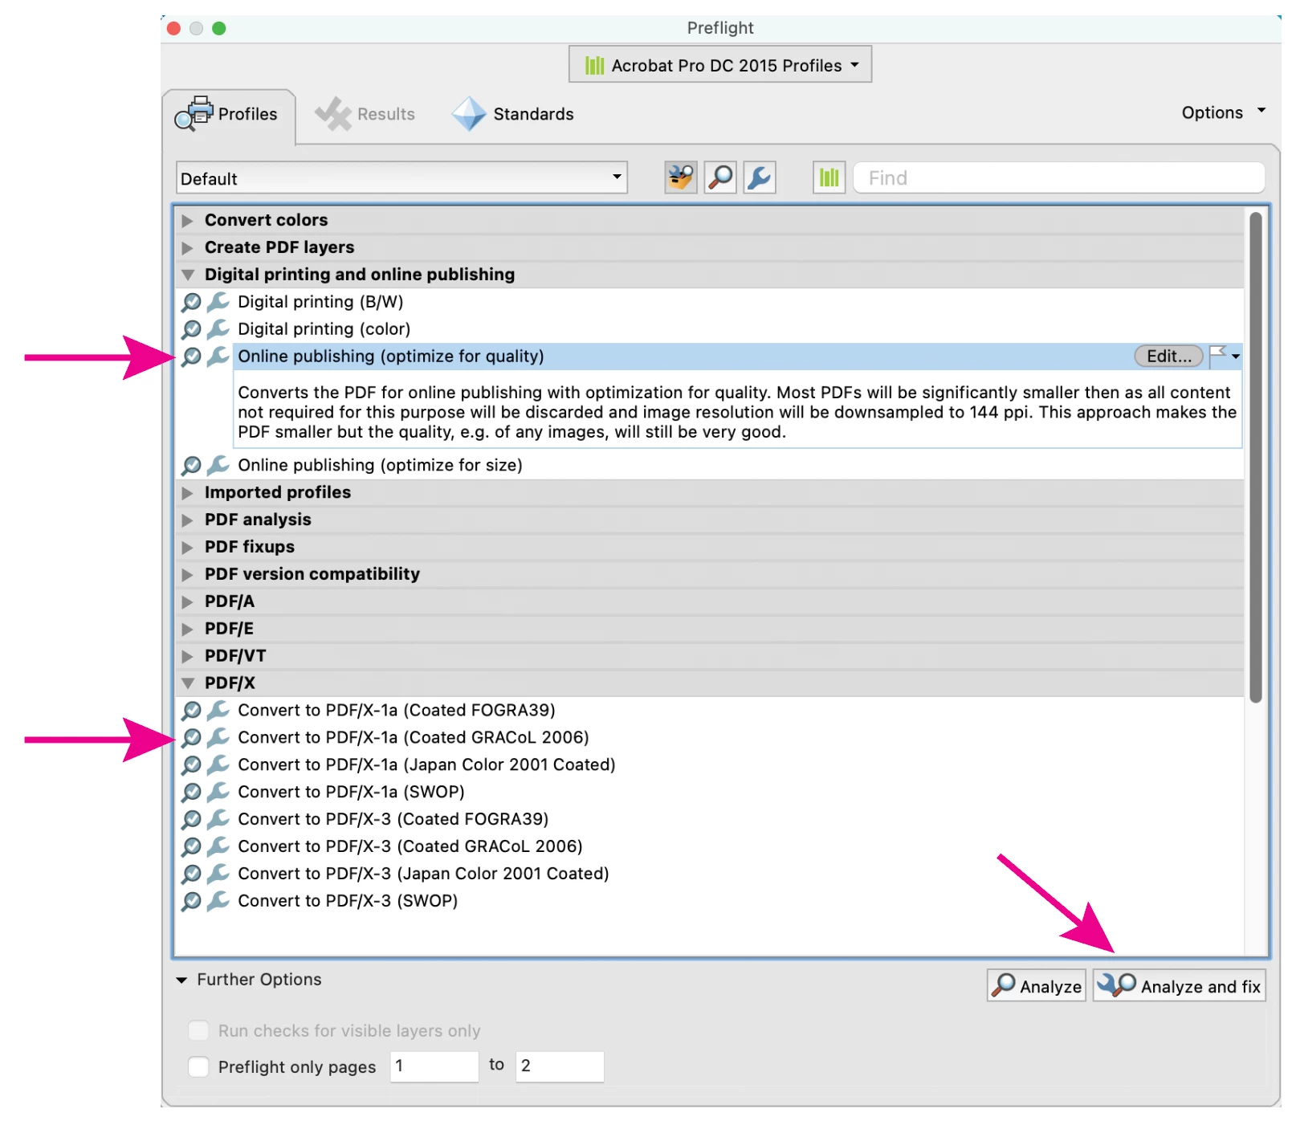1296x1121 pixels.
Task: Click the magnifier icon for Digital printing (B/W)
Action: pyautogui.click(x=191, y=302)
